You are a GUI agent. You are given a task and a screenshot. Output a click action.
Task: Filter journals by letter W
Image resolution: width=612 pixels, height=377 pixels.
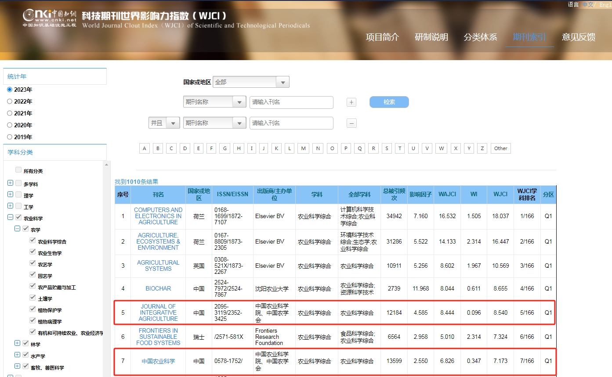tap(442, 148)
